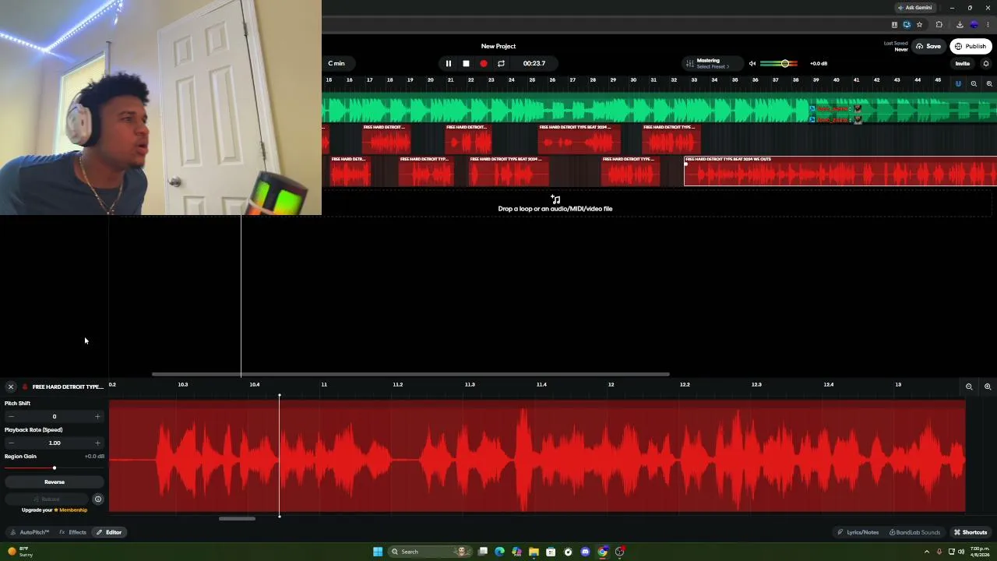
Task: Click the 00:23.7 time display
Action: [x=534, y=63]
